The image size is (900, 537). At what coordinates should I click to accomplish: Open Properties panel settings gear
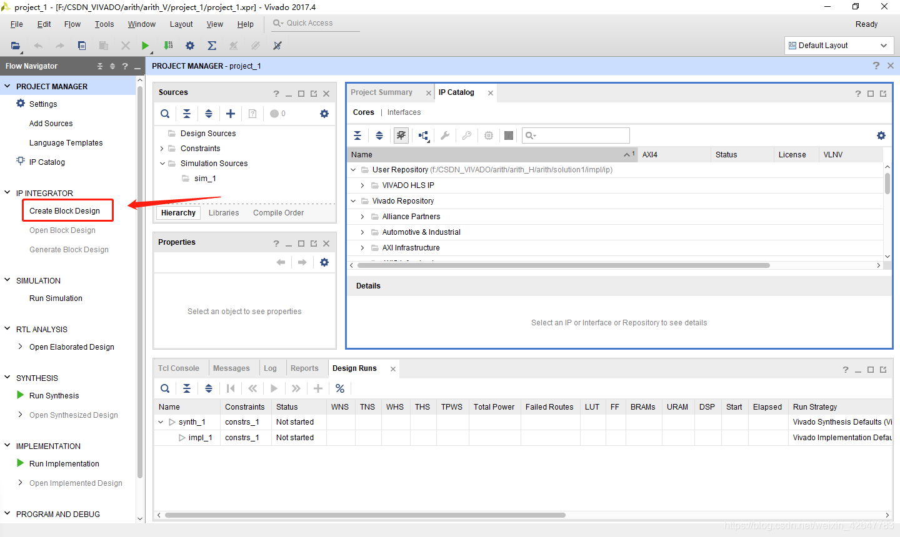[x=324, y=262]
